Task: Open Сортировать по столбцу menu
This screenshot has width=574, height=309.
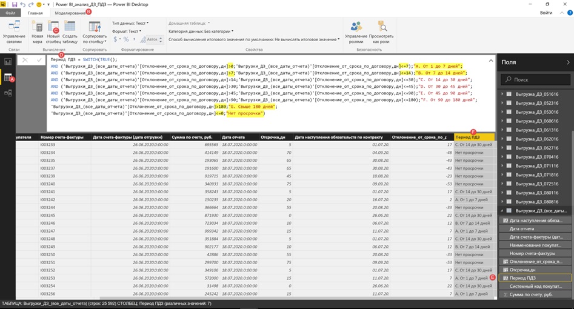Action: [x=95, y=33]
